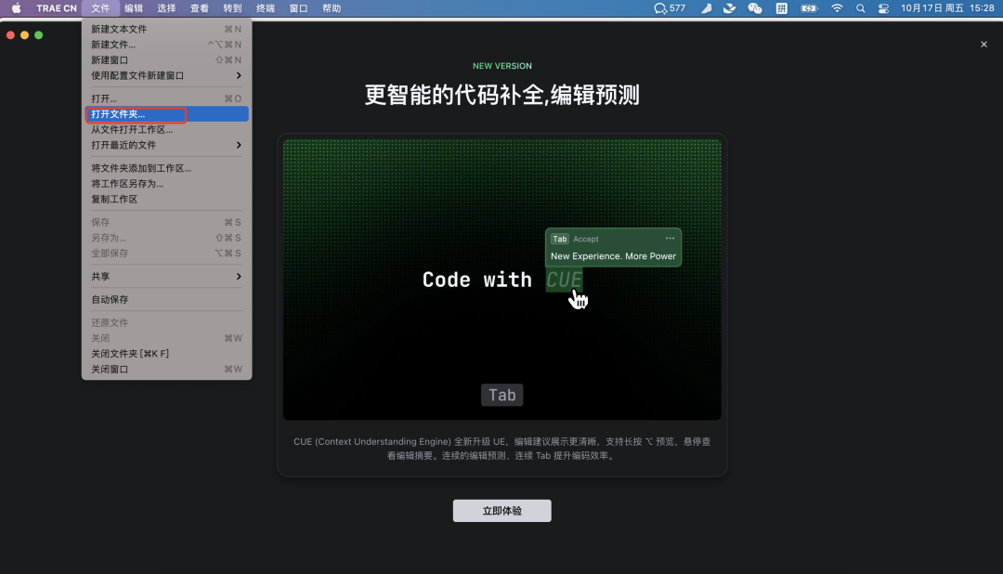Choose 打开... from the 文件 menu
Image resolution: width=1003 pixels, height=574 pixels.
pos(166,98)
